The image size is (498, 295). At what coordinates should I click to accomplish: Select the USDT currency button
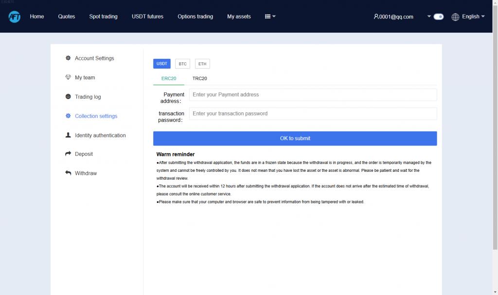pyautogui.click(x=161, y=64)
